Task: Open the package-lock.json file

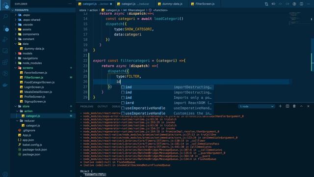Action: coord(34,149)
